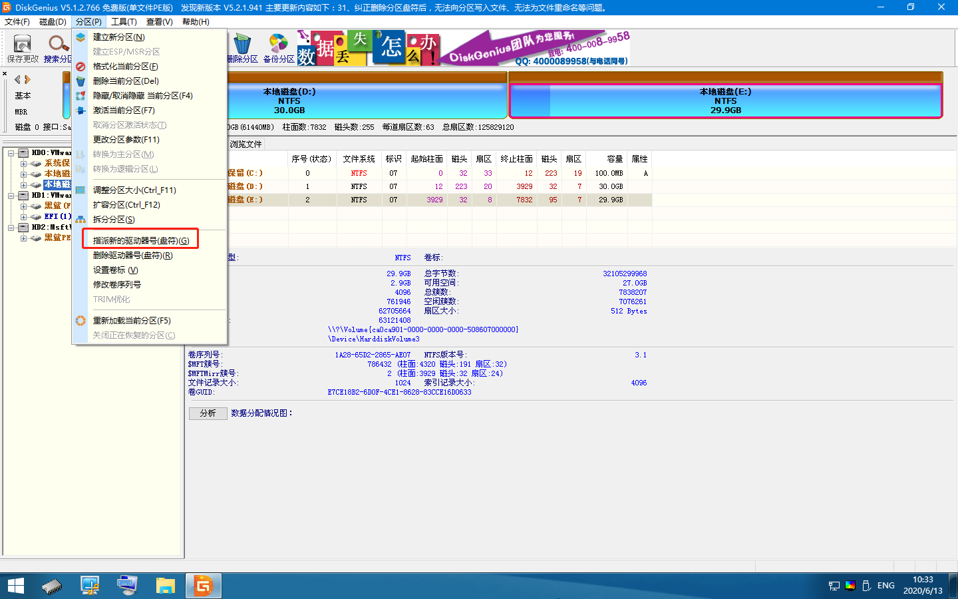Close the disk panel with small x
Image resolution: width=958 pixels, height=599 pixels.
pyautogui.click(x=5, y=73)
